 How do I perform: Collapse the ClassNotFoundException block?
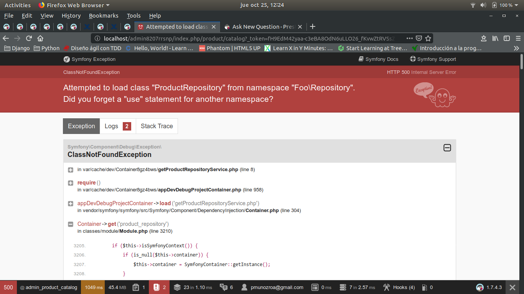[x=447, y=148]
